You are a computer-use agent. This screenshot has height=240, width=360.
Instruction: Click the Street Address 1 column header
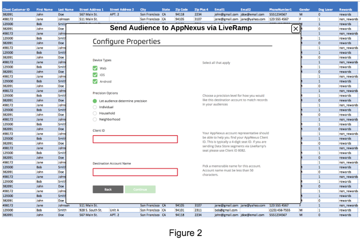[91, 9]
